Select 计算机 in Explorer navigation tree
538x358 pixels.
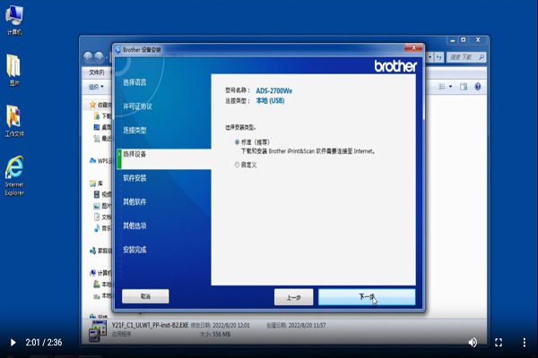(100, 273)
